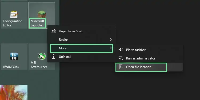Open the HWiNFO64 tile icon
Image resolution: width=200 pixels, height=100 pixels.
click(x=14, y=56)
